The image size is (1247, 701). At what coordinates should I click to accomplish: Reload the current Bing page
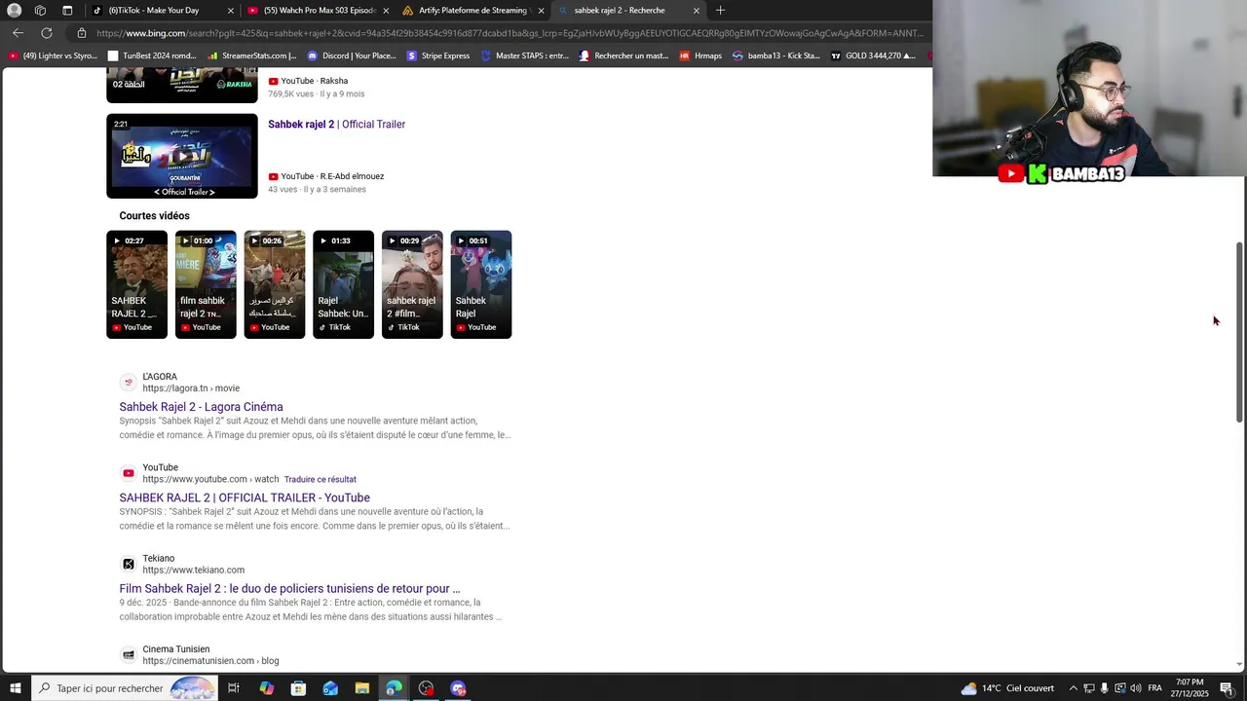click(46, 33)
